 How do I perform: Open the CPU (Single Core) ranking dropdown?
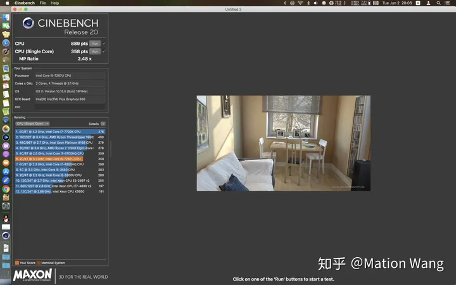click(32, 123)
